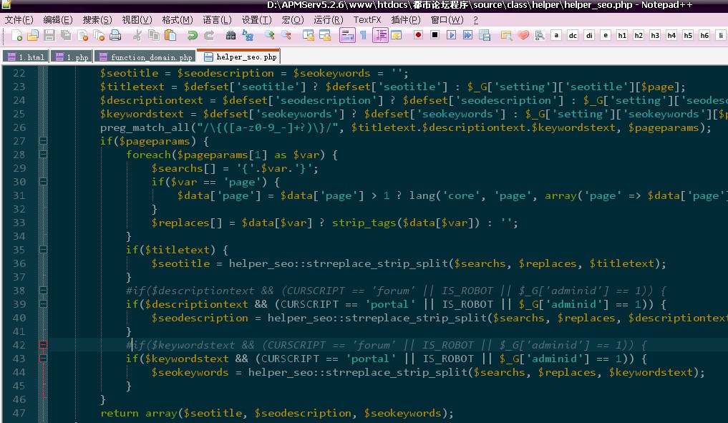Toggle the indent guide button
Screen dimensions: 728x423
point(380,35)
